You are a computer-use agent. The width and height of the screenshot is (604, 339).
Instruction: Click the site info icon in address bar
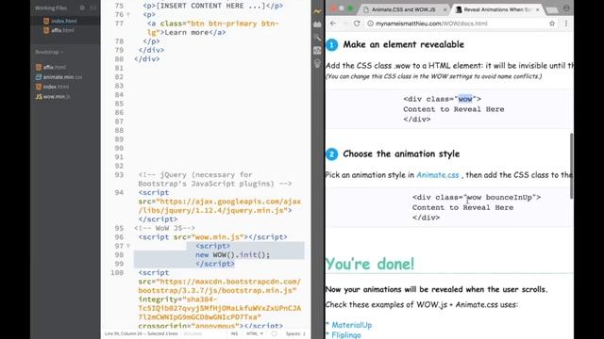click(x=370, y=24)
